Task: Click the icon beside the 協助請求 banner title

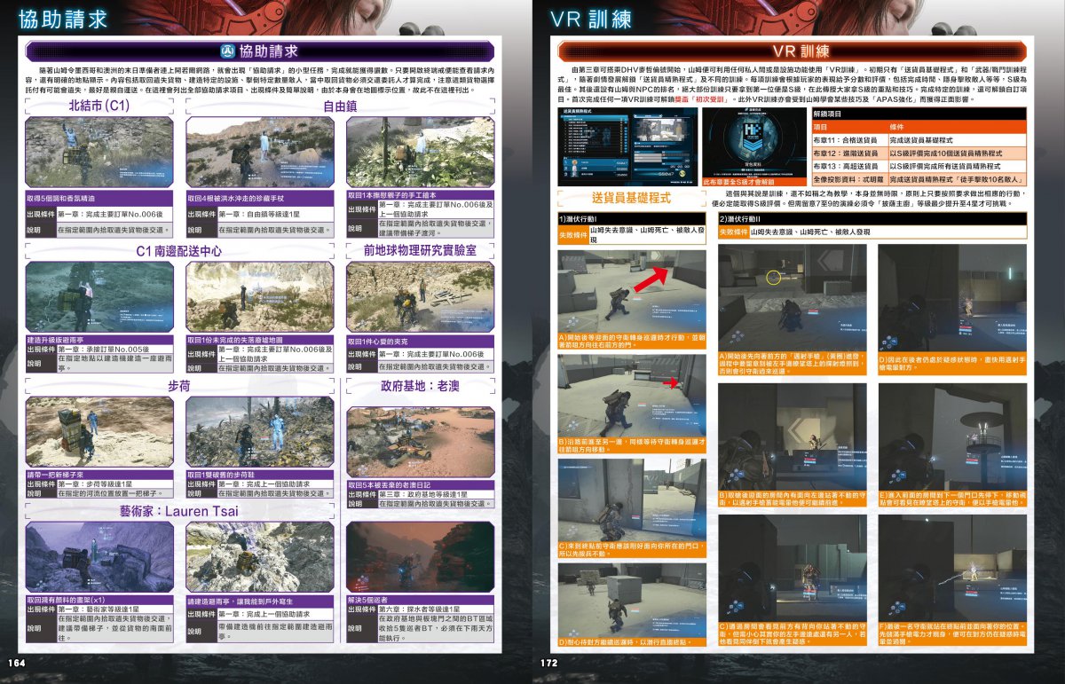Action: click(227, 51)
